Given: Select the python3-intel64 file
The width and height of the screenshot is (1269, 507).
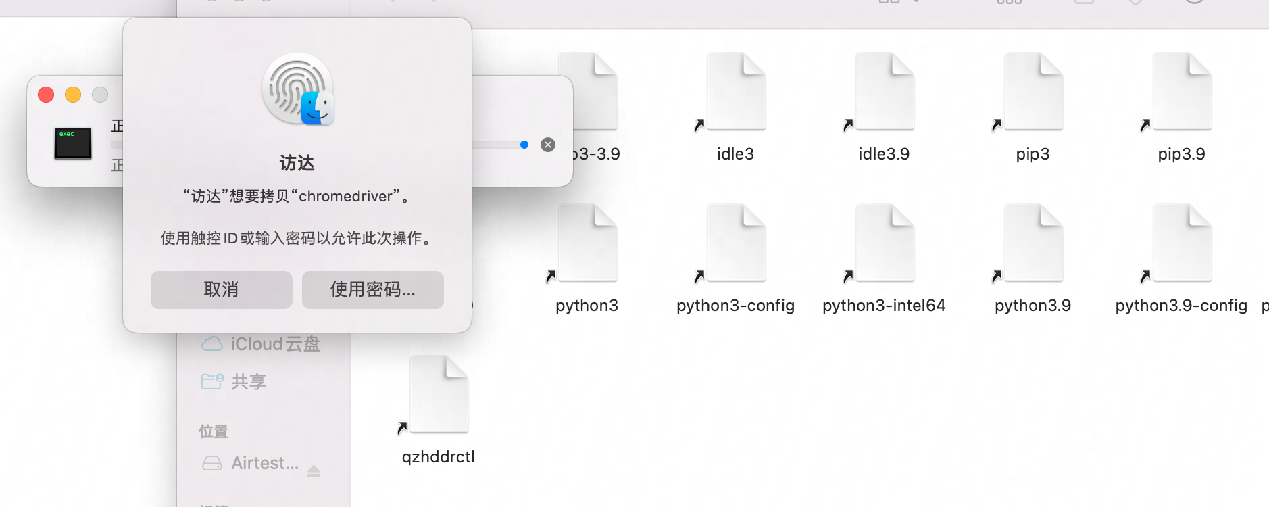Looking at the screenshot, I should pyautogui.click(x=884, y=244).
